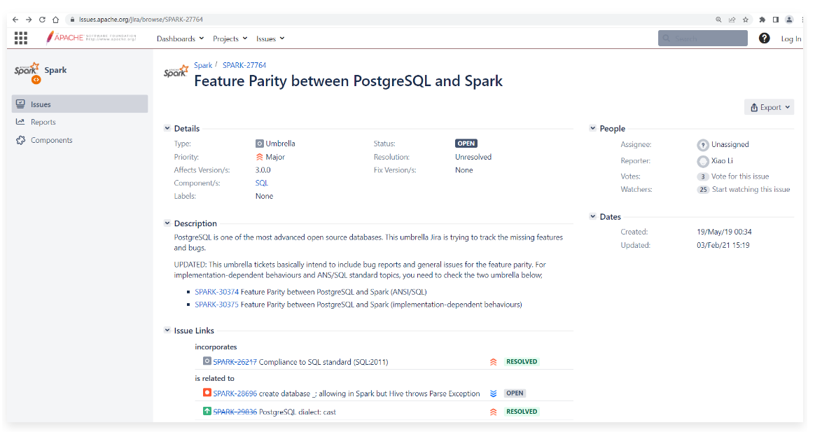Open the Export dropdown
Image resolution: width=822 pixels, height=432 pixels.
click(x=769, y=107)
